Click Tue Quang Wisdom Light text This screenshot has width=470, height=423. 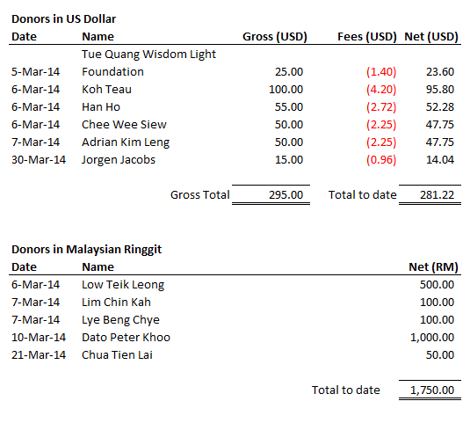(x=148, y=55)
